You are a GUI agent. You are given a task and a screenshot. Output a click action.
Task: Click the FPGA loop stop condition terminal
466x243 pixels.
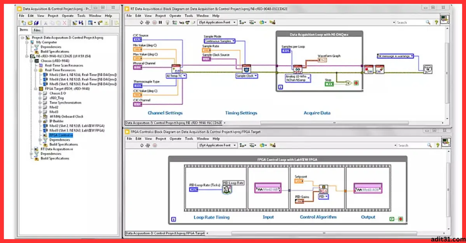tap(400, 219)
